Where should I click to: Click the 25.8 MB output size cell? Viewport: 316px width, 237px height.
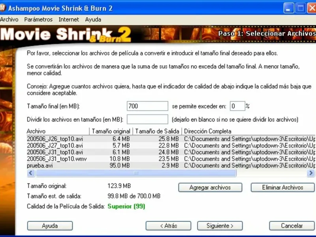pyautogui.click(x=169, y=139)
